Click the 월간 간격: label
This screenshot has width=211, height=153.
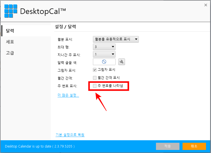tap(65, 78)
